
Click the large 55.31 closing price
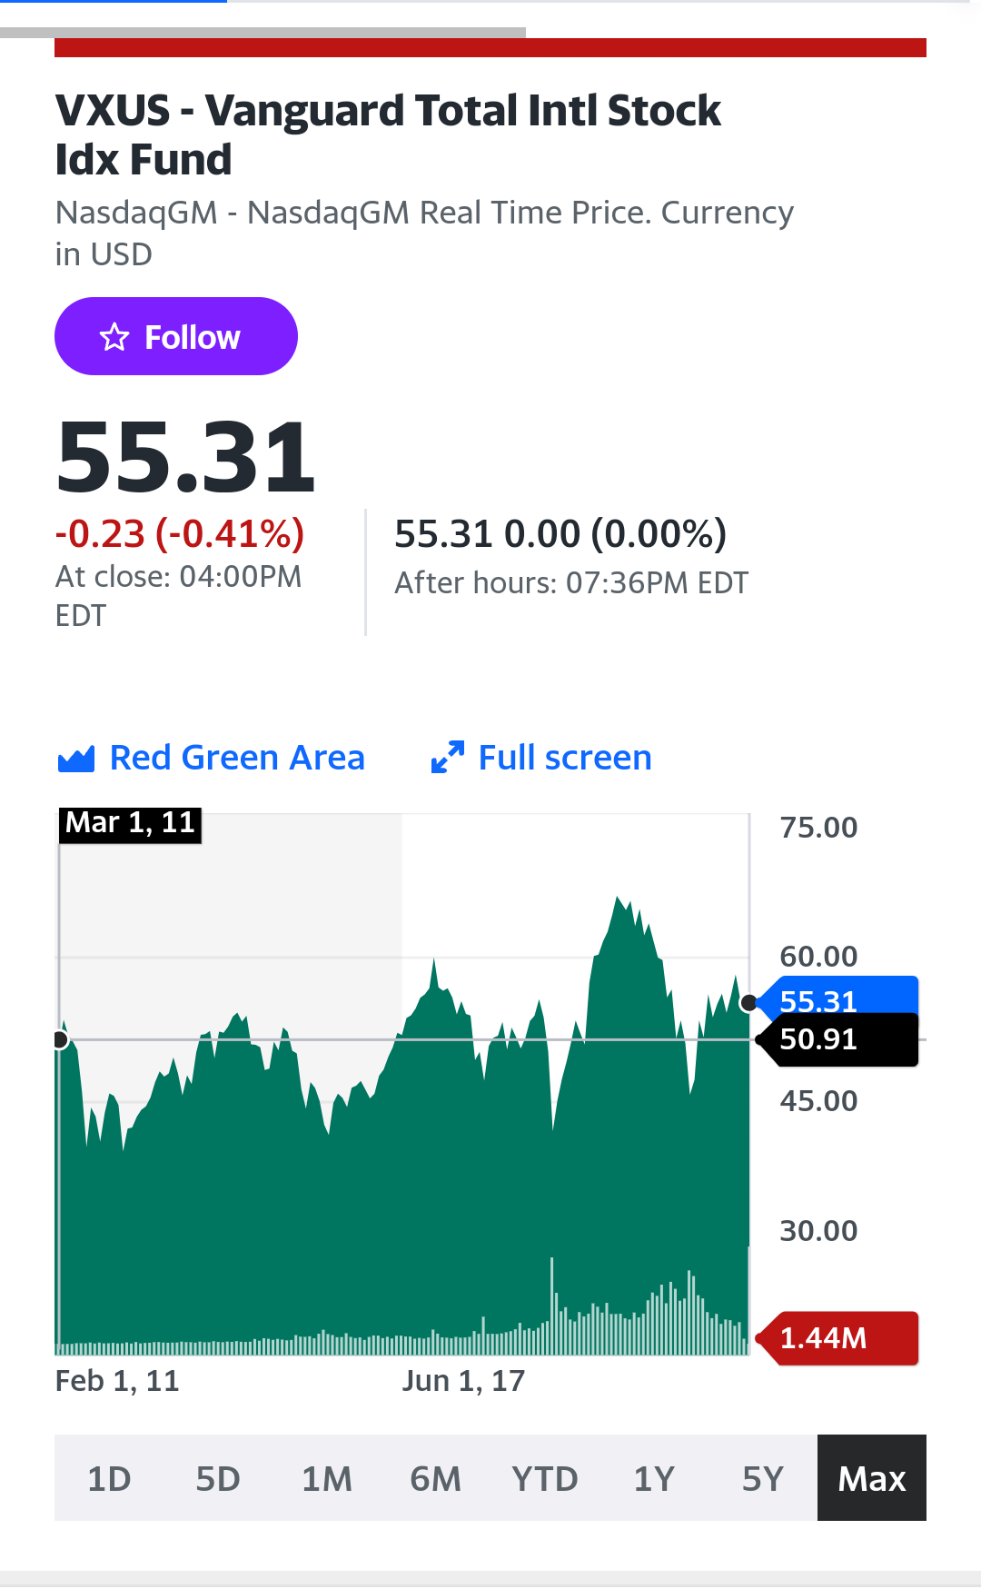click(x=185, y=456)
